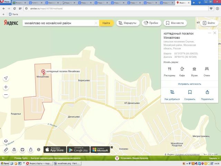Close the Михайлово place info card
The height and width of the screenshot is (166, 221).
click(x=214, y=33)
